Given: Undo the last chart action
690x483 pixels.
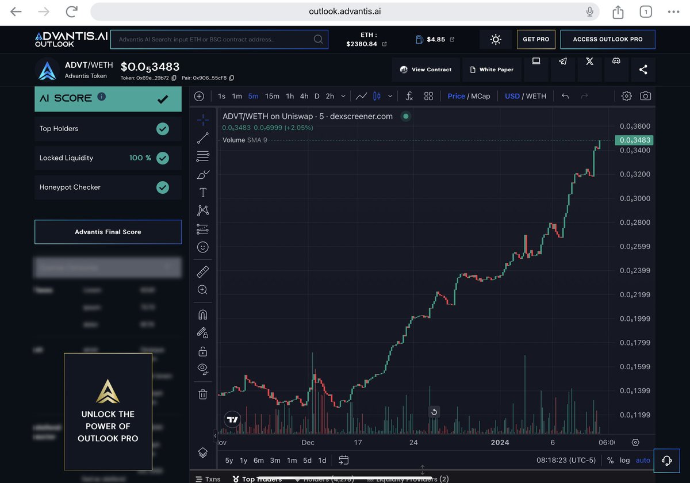Looking at the screenshot, I should (x=565, y=96).
